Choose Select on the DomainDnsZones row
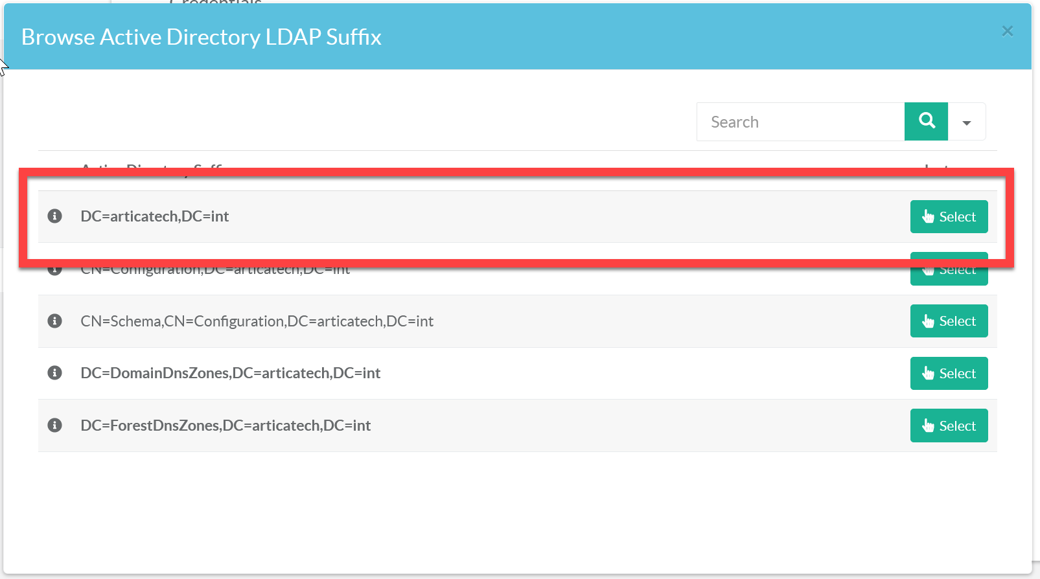1040x579 pixels. [949, 374]
